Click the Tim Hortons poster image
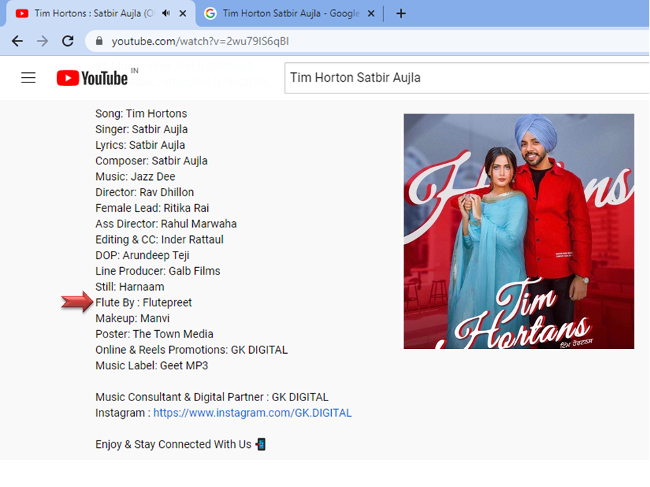Screen dimensions: 650x487 pos(519,231)
